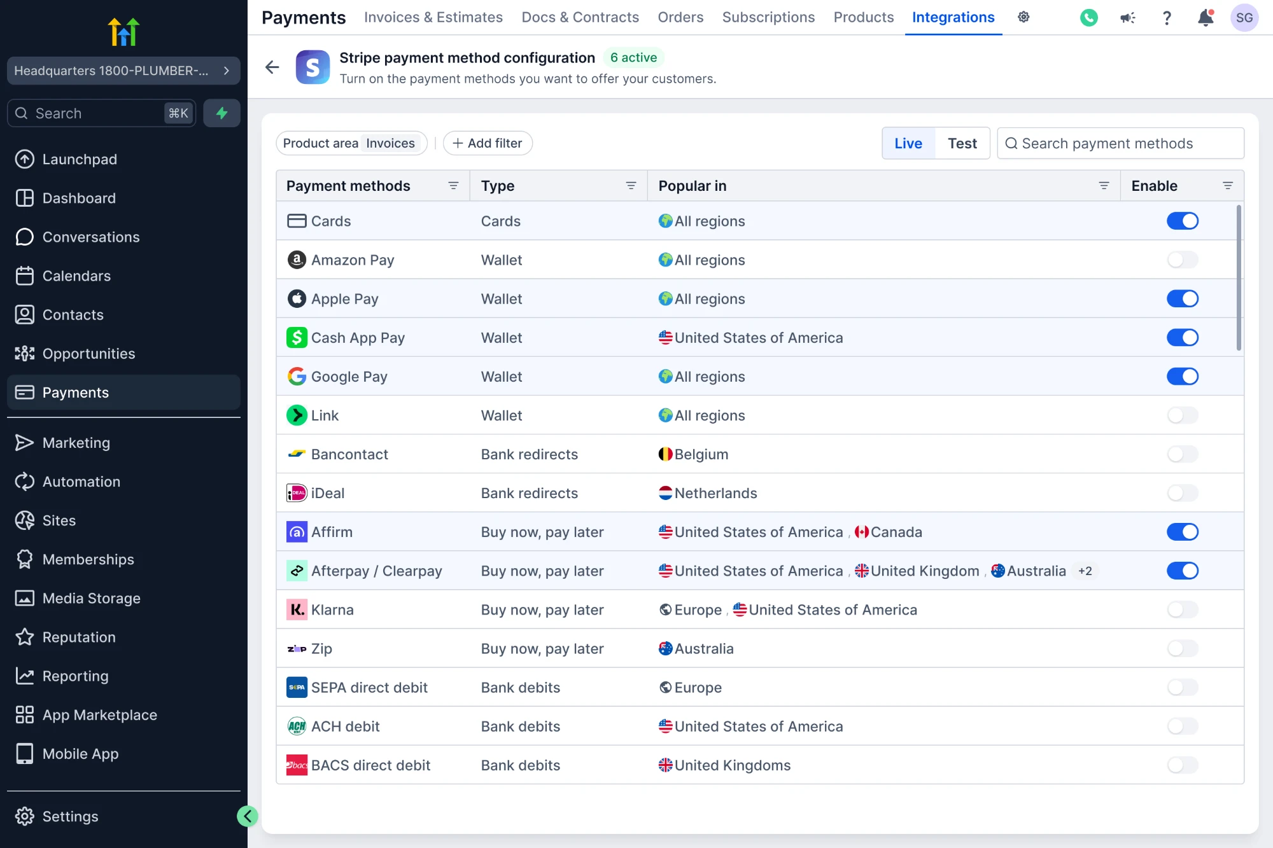Click the Stripe logo icon
The width and height of the screenshot is (1273, 848).
pos(313,67)
